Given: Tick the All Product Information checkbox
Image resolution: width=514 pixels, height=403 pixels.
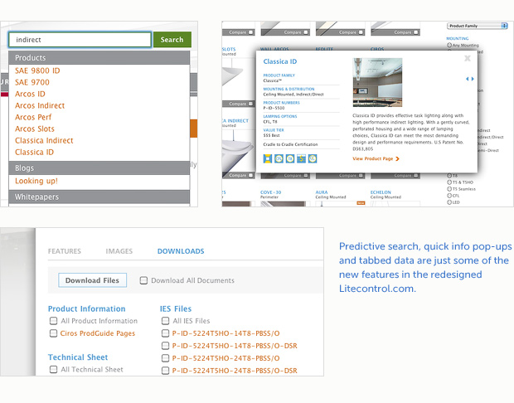Looking at the screenshot, I should (53, 320).
